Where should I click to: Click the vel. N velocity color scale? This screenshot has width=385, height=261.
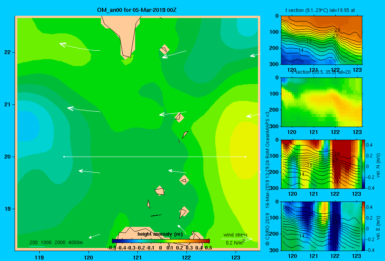click(x=364, y=164)
